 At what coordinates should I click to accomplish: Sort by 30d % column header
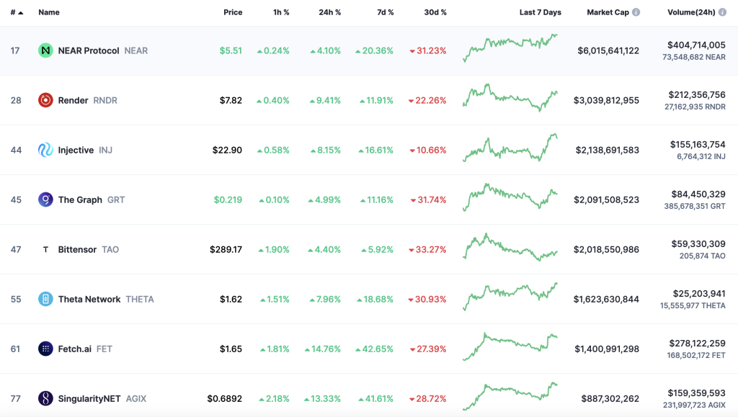coord(435,12)
